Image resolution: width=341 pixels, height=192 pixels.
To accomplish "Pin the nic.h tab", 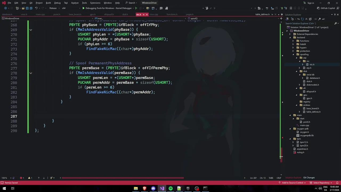I will coord(144,14).
